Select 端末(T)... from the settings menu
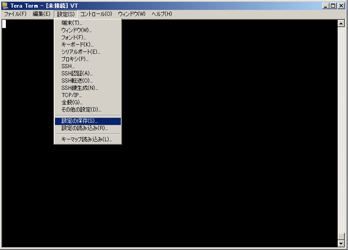Image resolution: width=348 pixels, height=250 pixels. tap(88, 23)
